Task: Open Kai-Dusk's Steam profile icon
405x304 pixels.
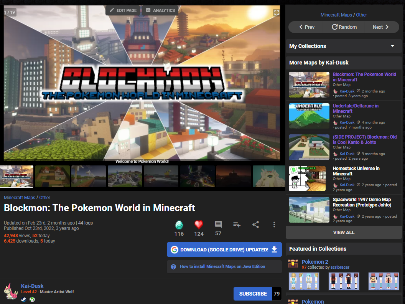Action: click(23, 299)
